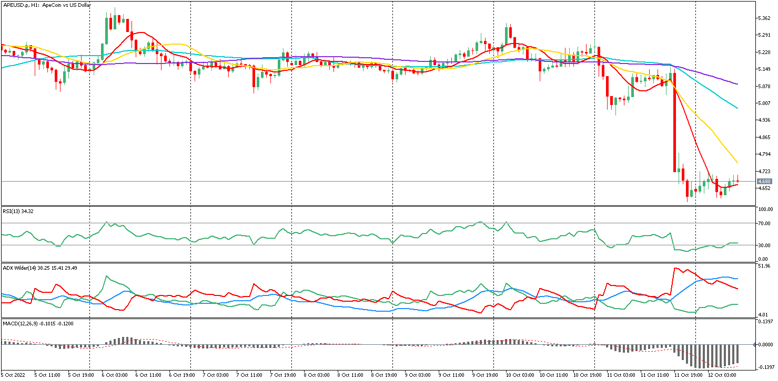
Task: Click the '7 Oct 03:00' time label
Action: (x=216, y=376)
